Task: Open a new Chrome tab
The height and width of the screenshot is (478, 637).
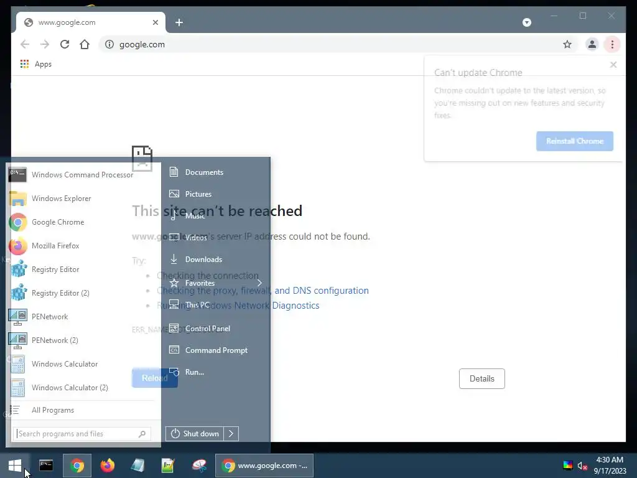Action: 179,22
